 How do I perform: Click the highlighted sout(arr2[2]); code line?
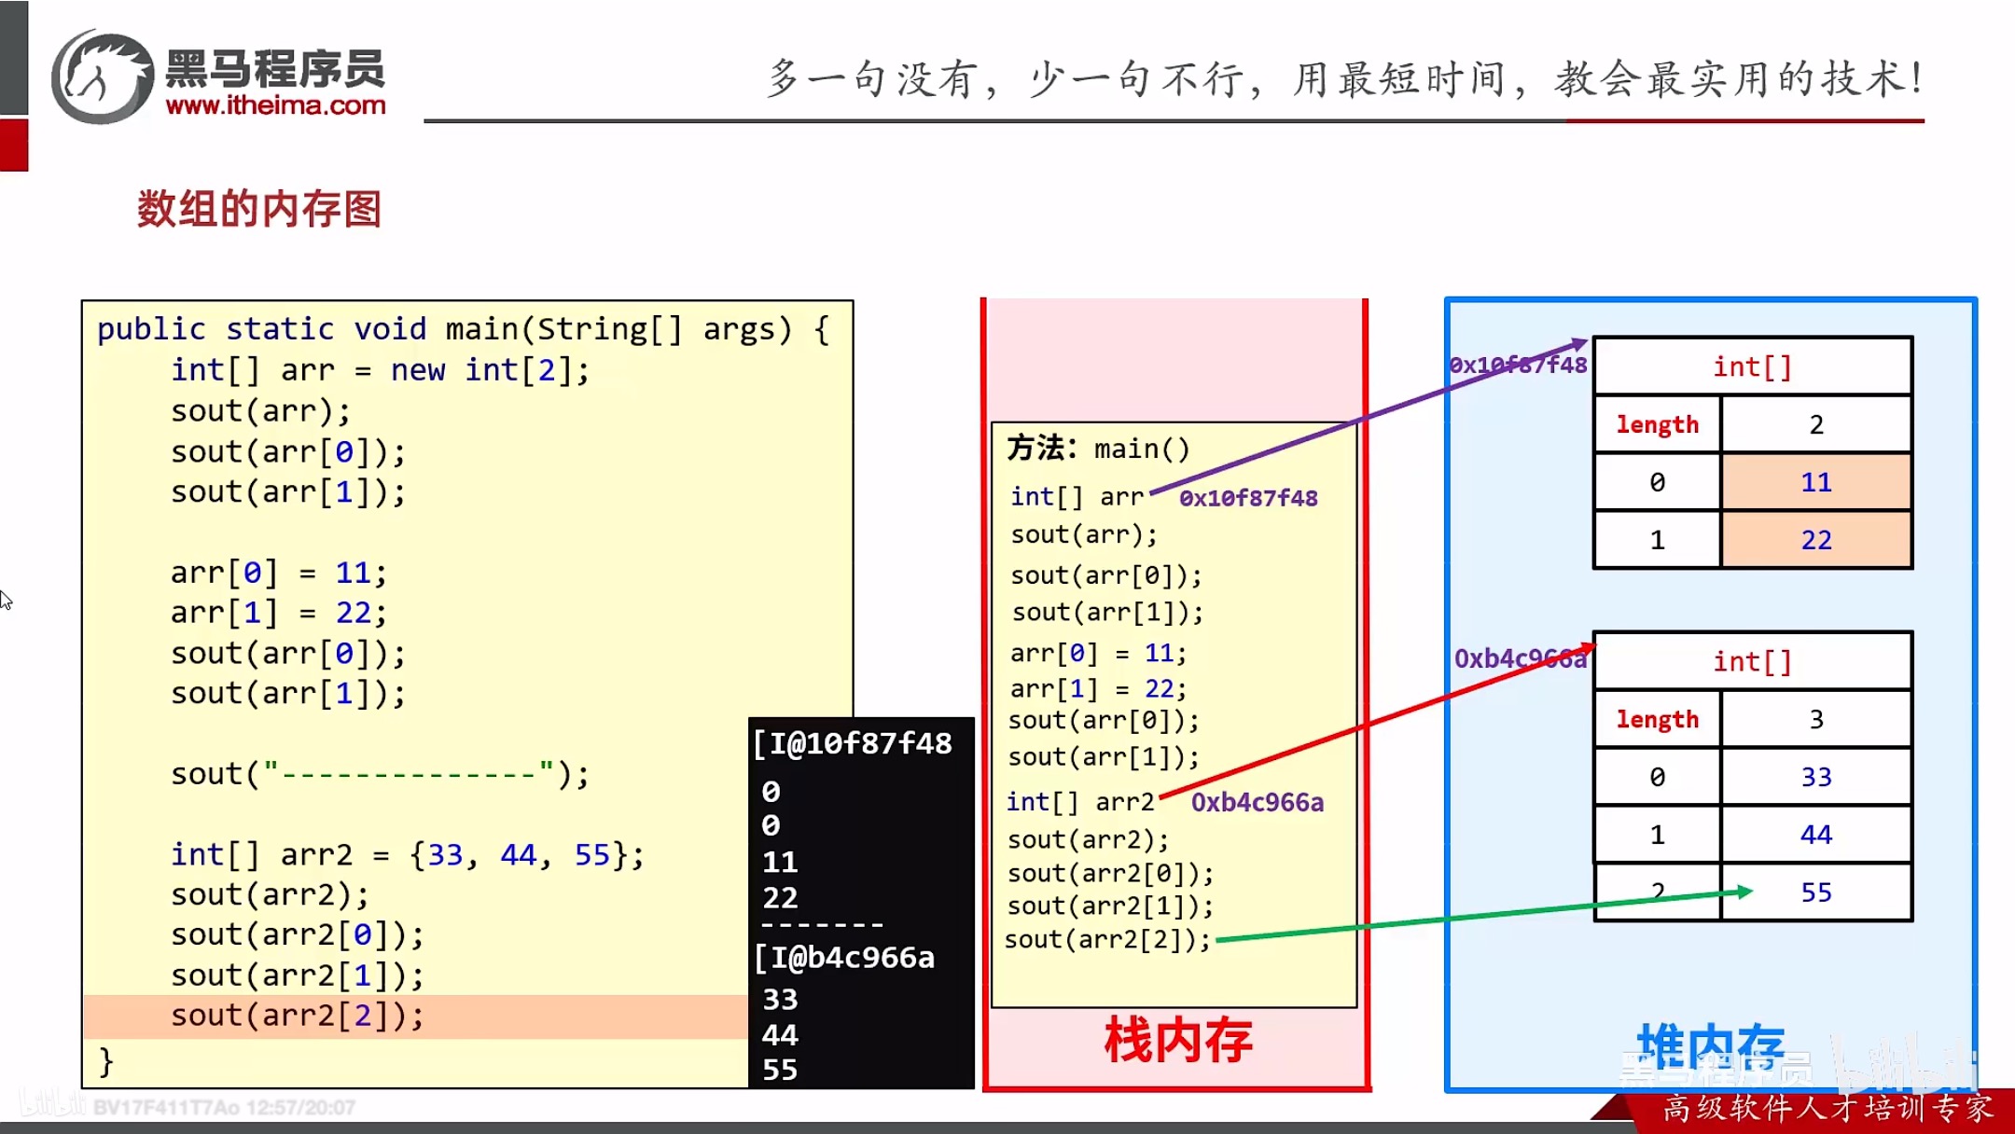(299, 1015)
